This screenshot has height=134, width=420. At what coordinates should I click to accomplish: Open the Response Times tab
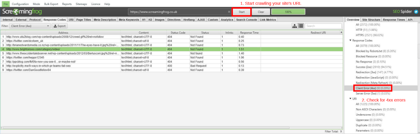pos(394,20)
